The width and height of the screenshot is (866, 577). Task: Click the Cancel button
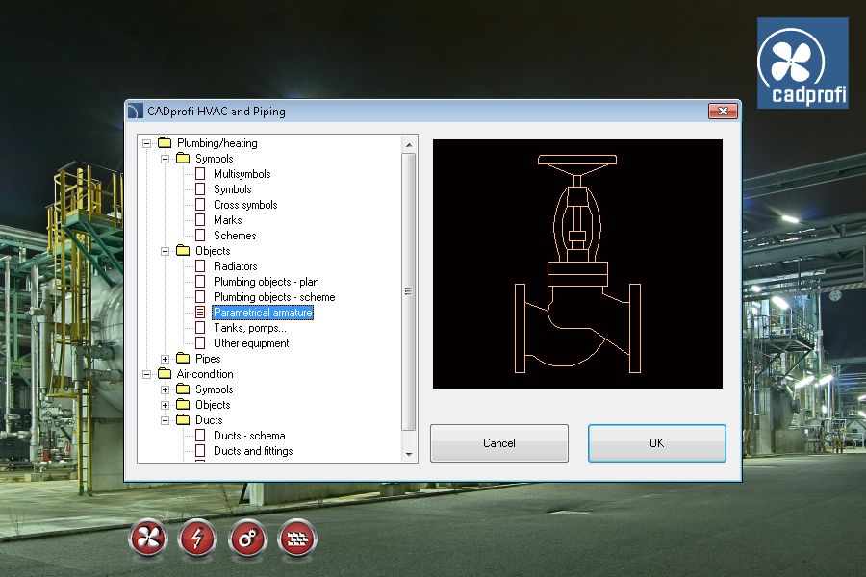pos(499,442)
